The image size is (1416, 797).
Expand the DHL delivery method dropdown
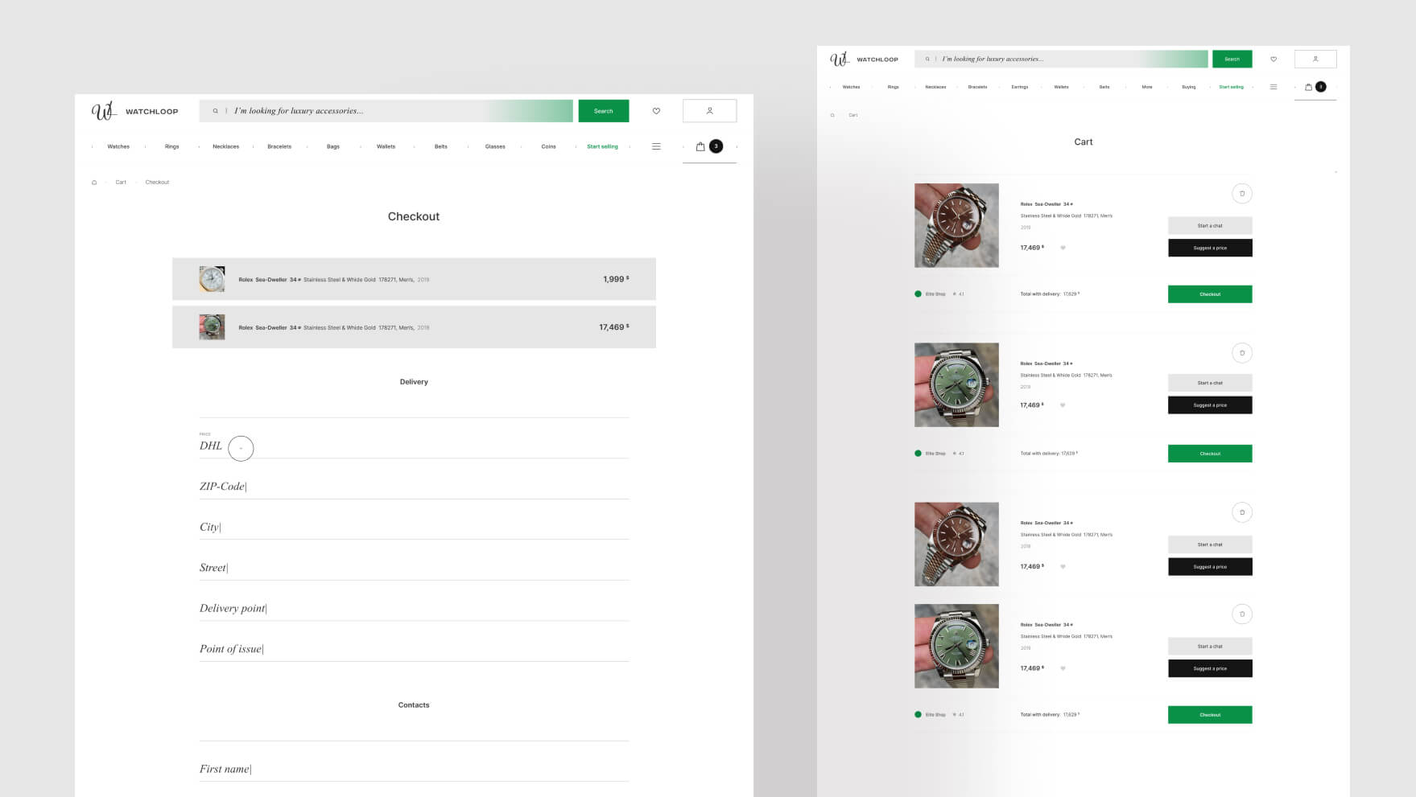click(x=241, y=448)
